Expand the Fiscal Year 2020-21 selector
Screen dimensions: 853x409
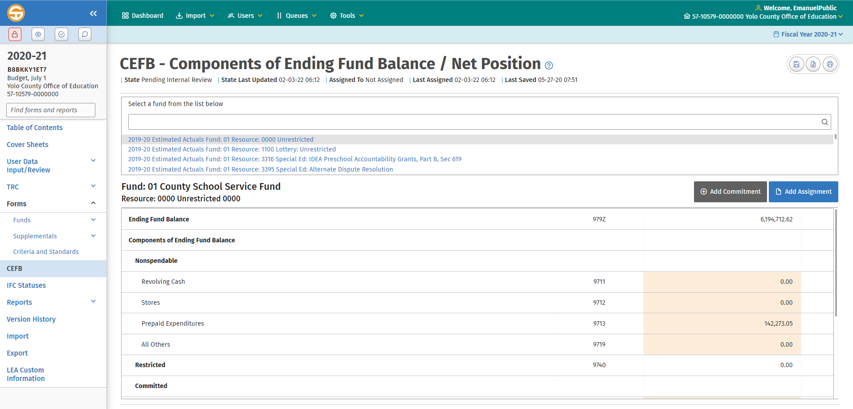[807, 34]
